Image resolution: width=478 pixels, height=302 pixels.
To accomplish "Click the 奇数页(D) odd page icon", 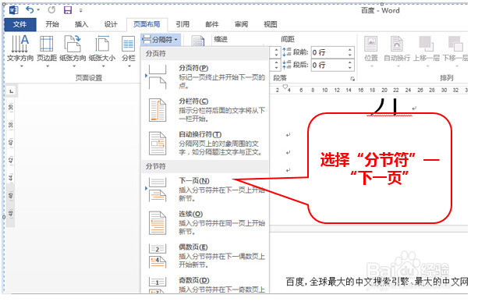I will [158, 285].
